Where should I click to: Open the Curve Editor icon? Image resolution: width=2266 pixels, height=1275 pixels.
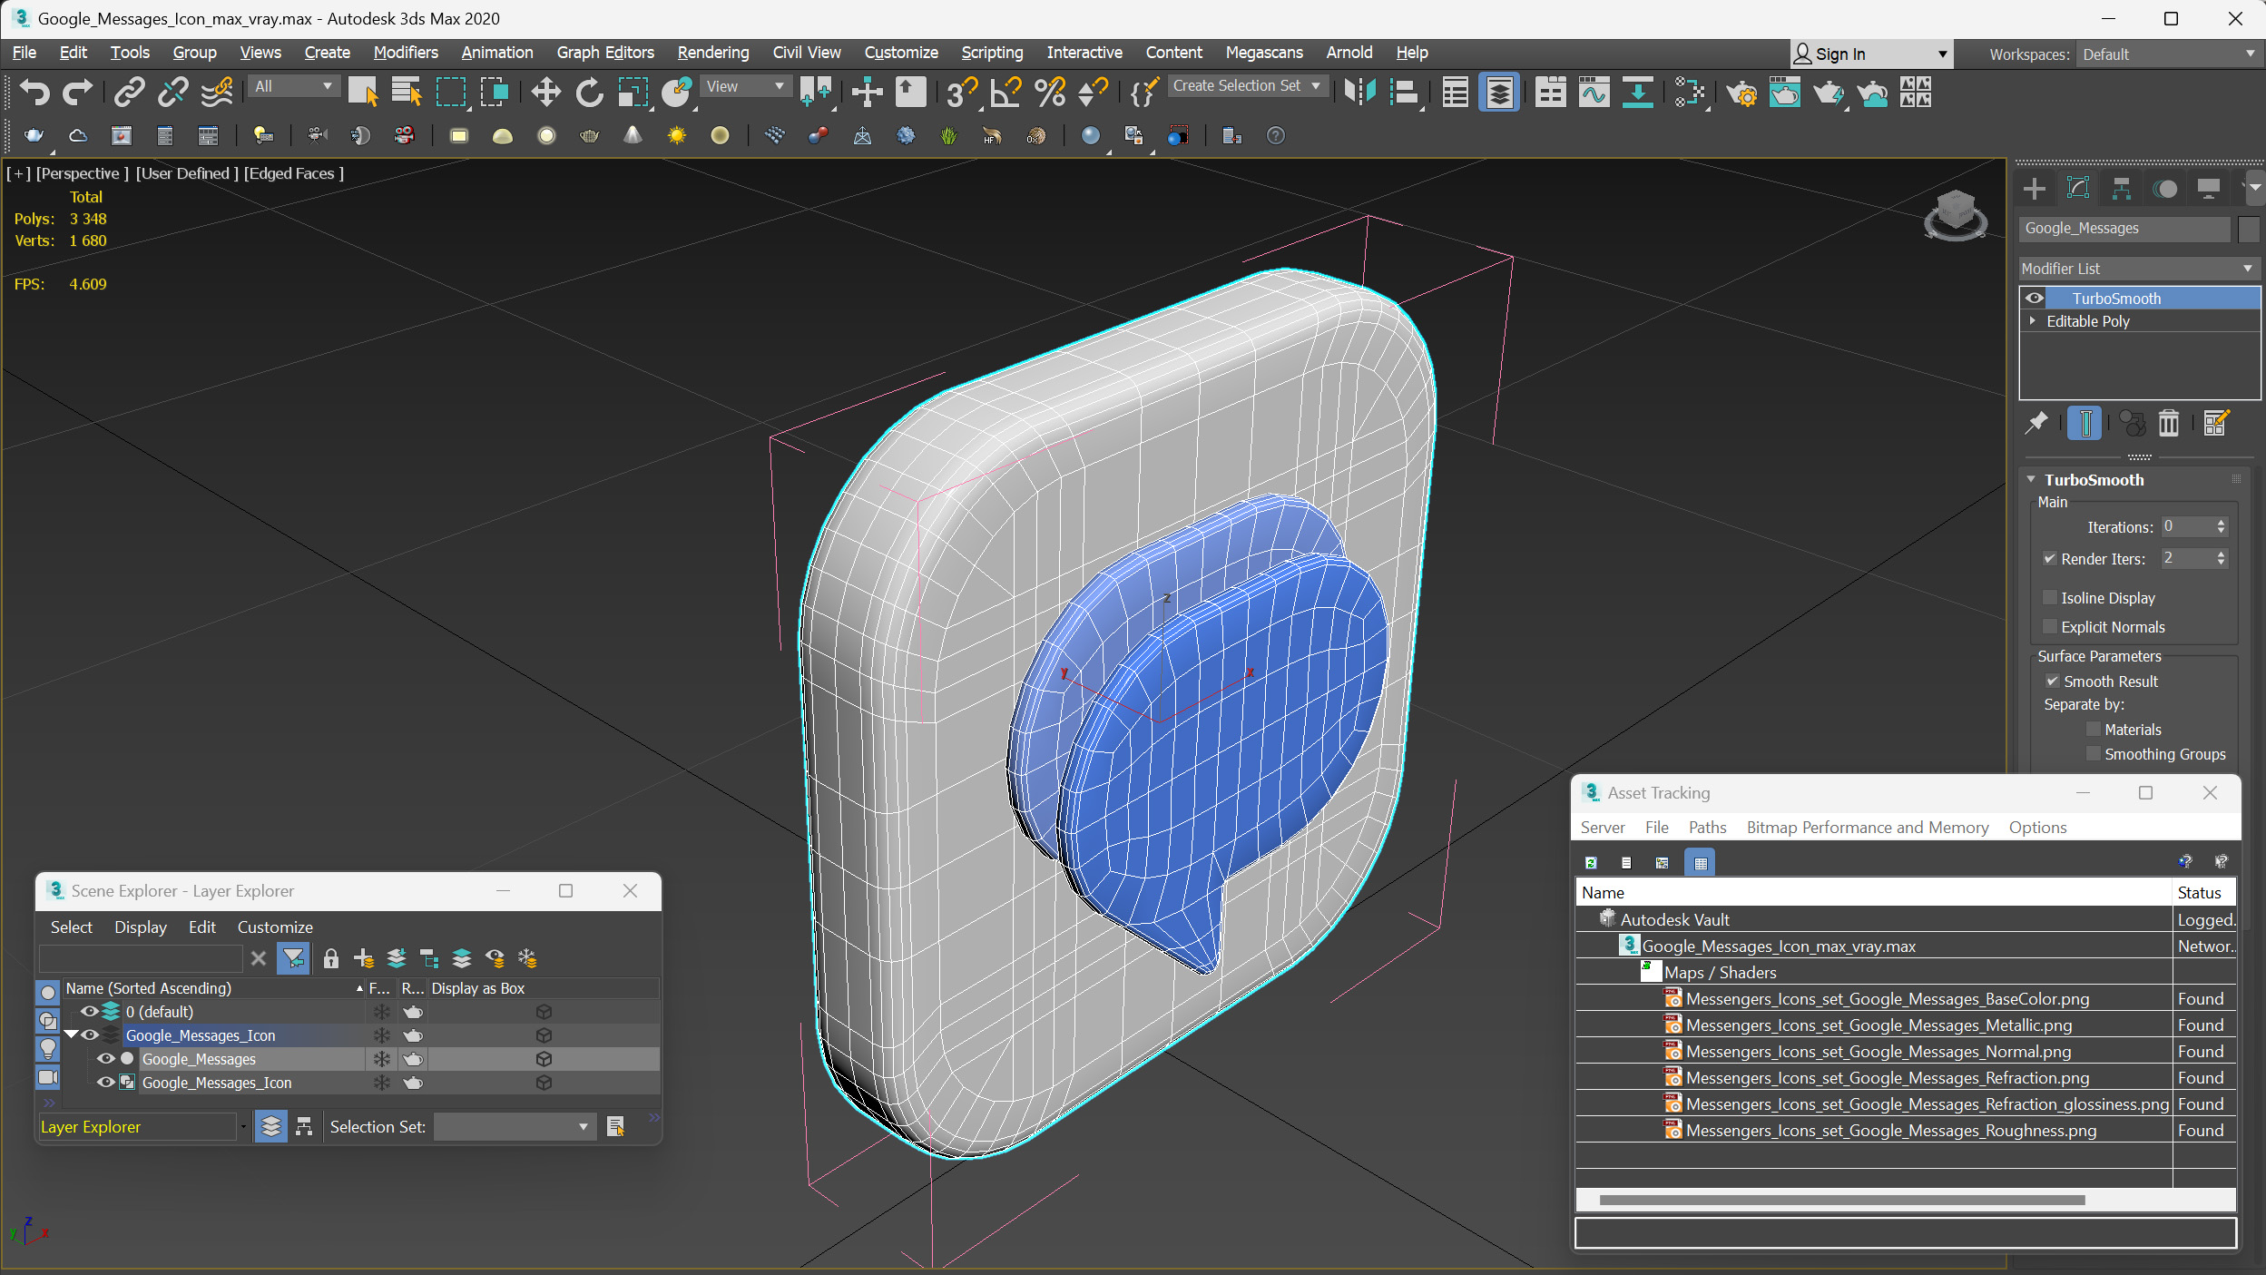(1594, 92)
